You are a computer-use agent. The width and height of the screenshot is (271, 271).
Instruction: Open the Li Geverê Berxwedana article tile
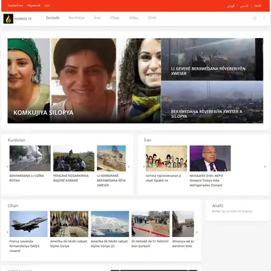click(212, 59)
